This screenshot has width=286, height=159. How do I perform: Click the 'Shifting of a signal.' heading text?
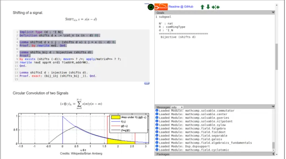[28, 13]
